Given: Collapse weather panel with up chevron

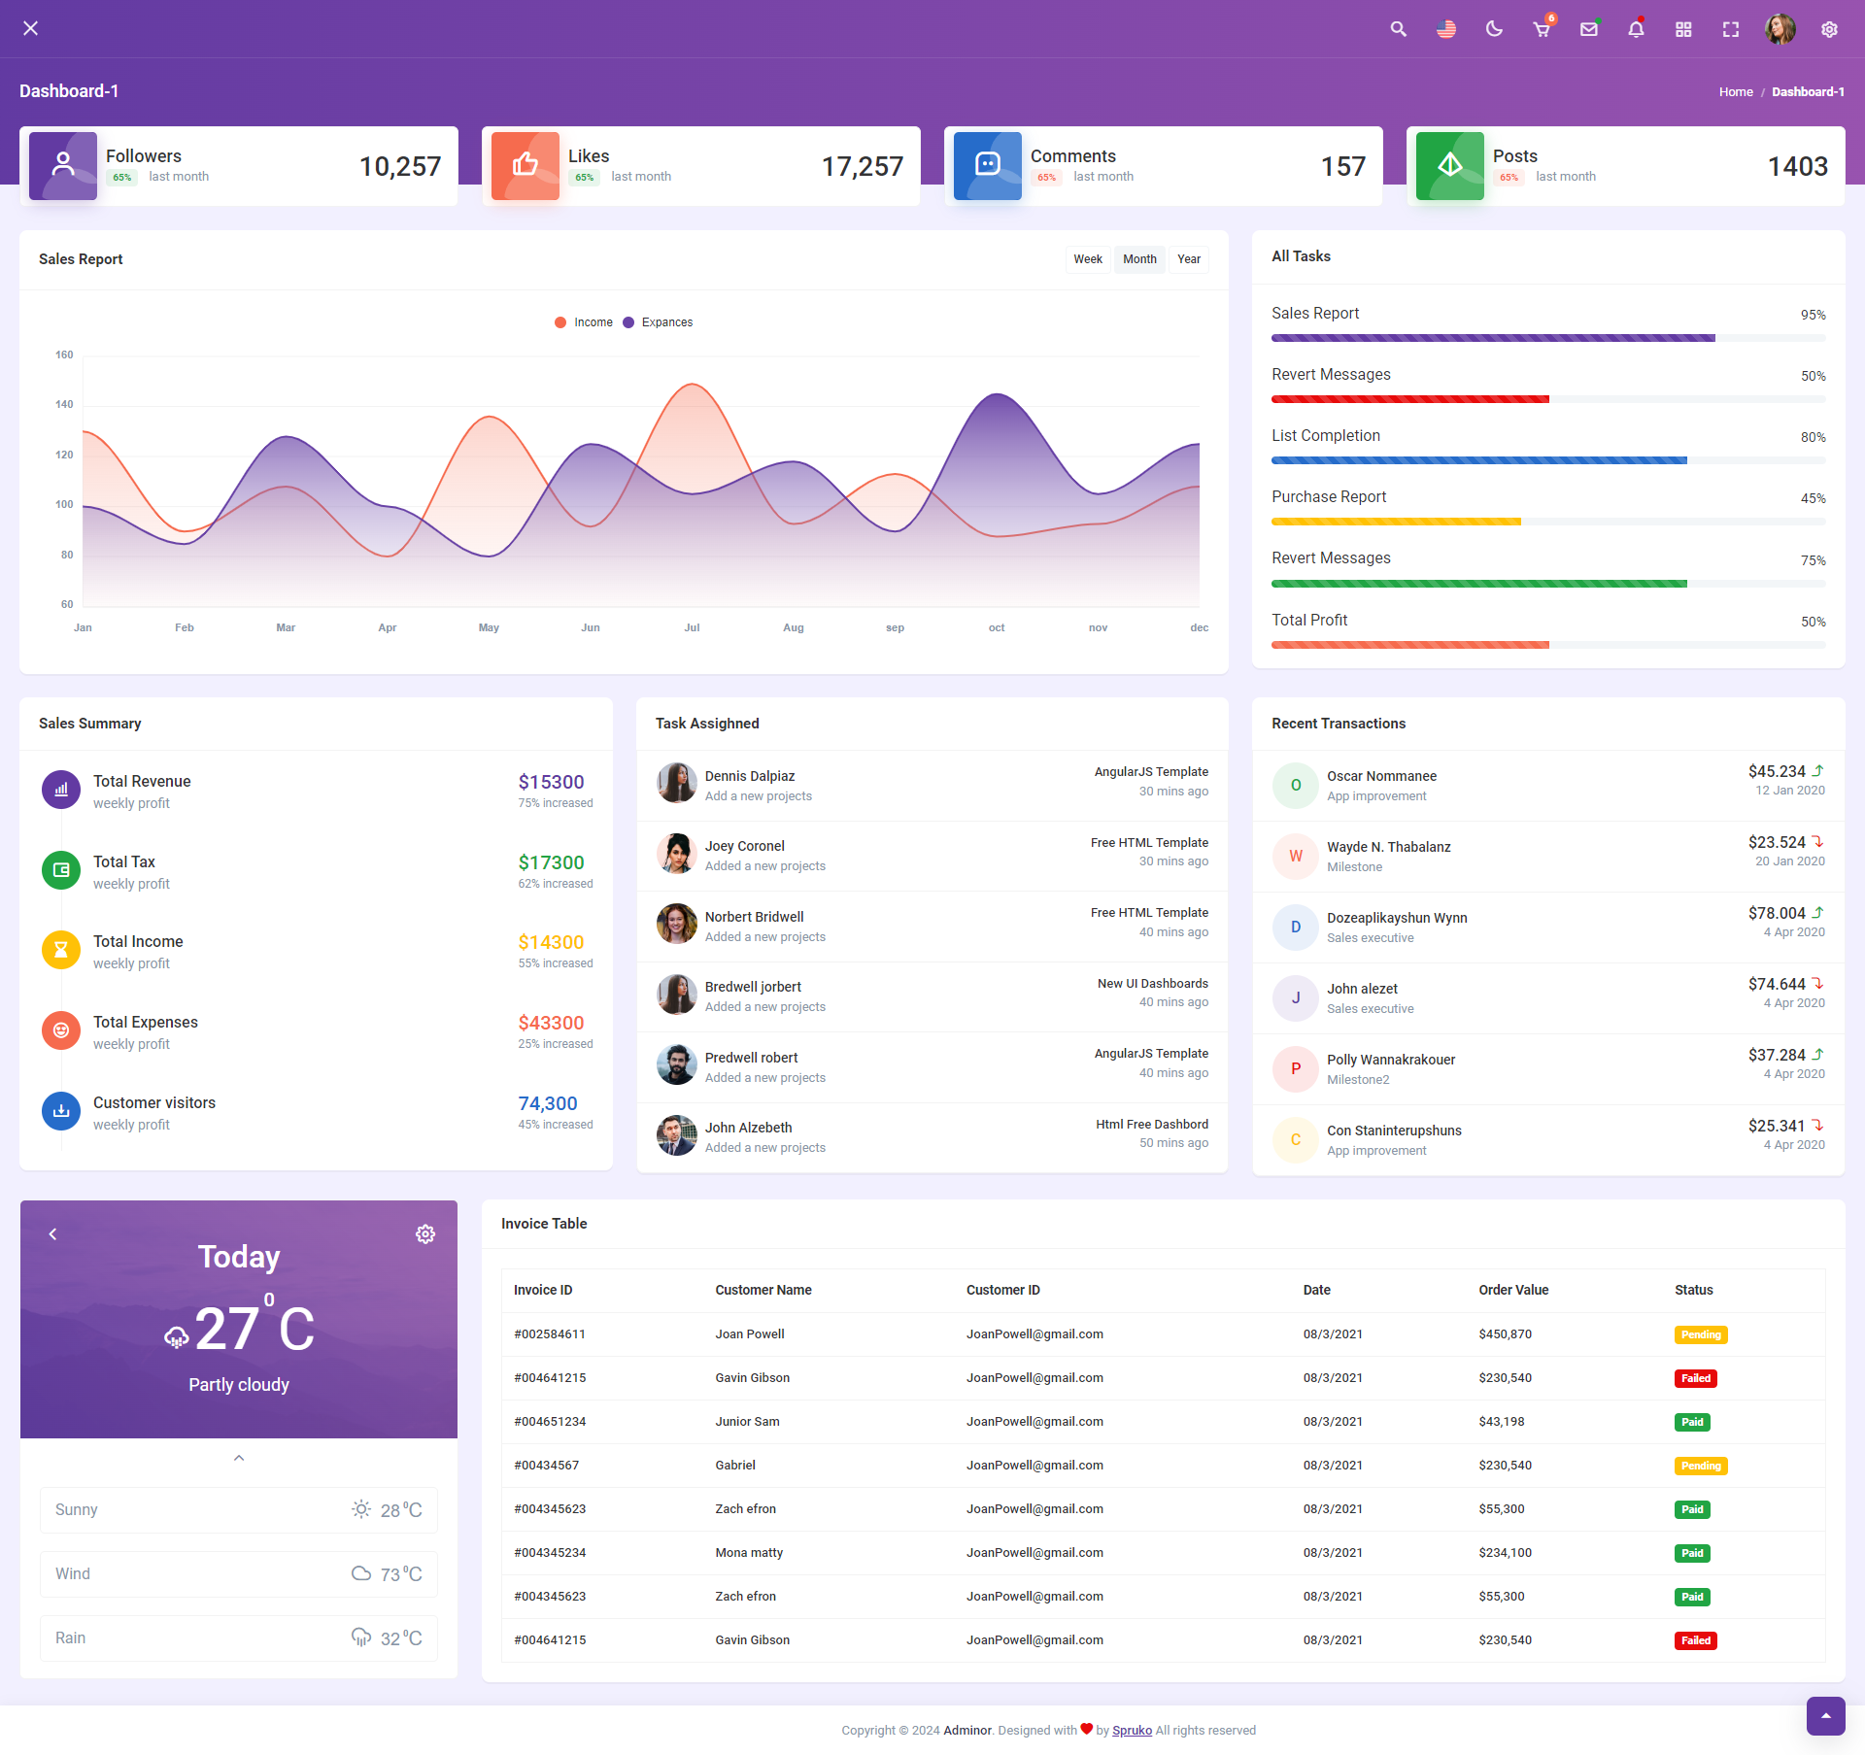Looking at the screenshot, I should point(239,1458).
